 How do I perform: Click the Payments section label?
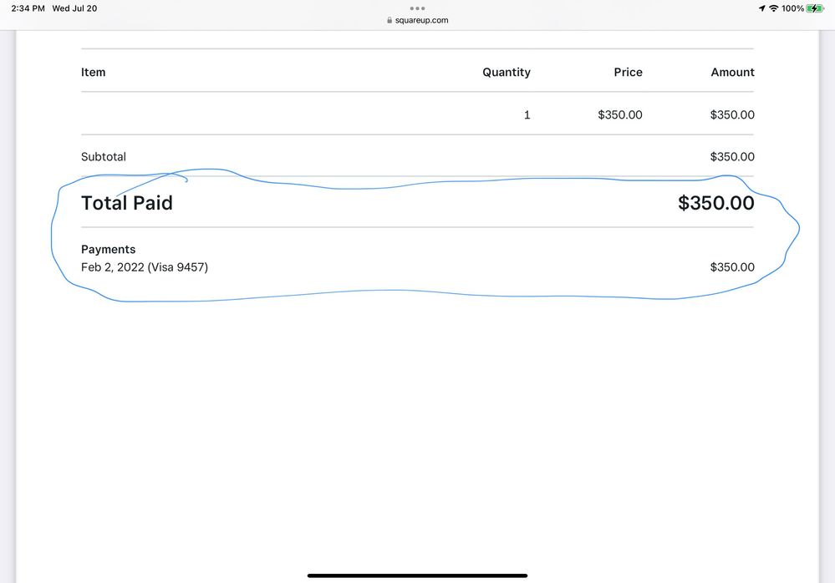pyautogui.click(x=108, y=250)
